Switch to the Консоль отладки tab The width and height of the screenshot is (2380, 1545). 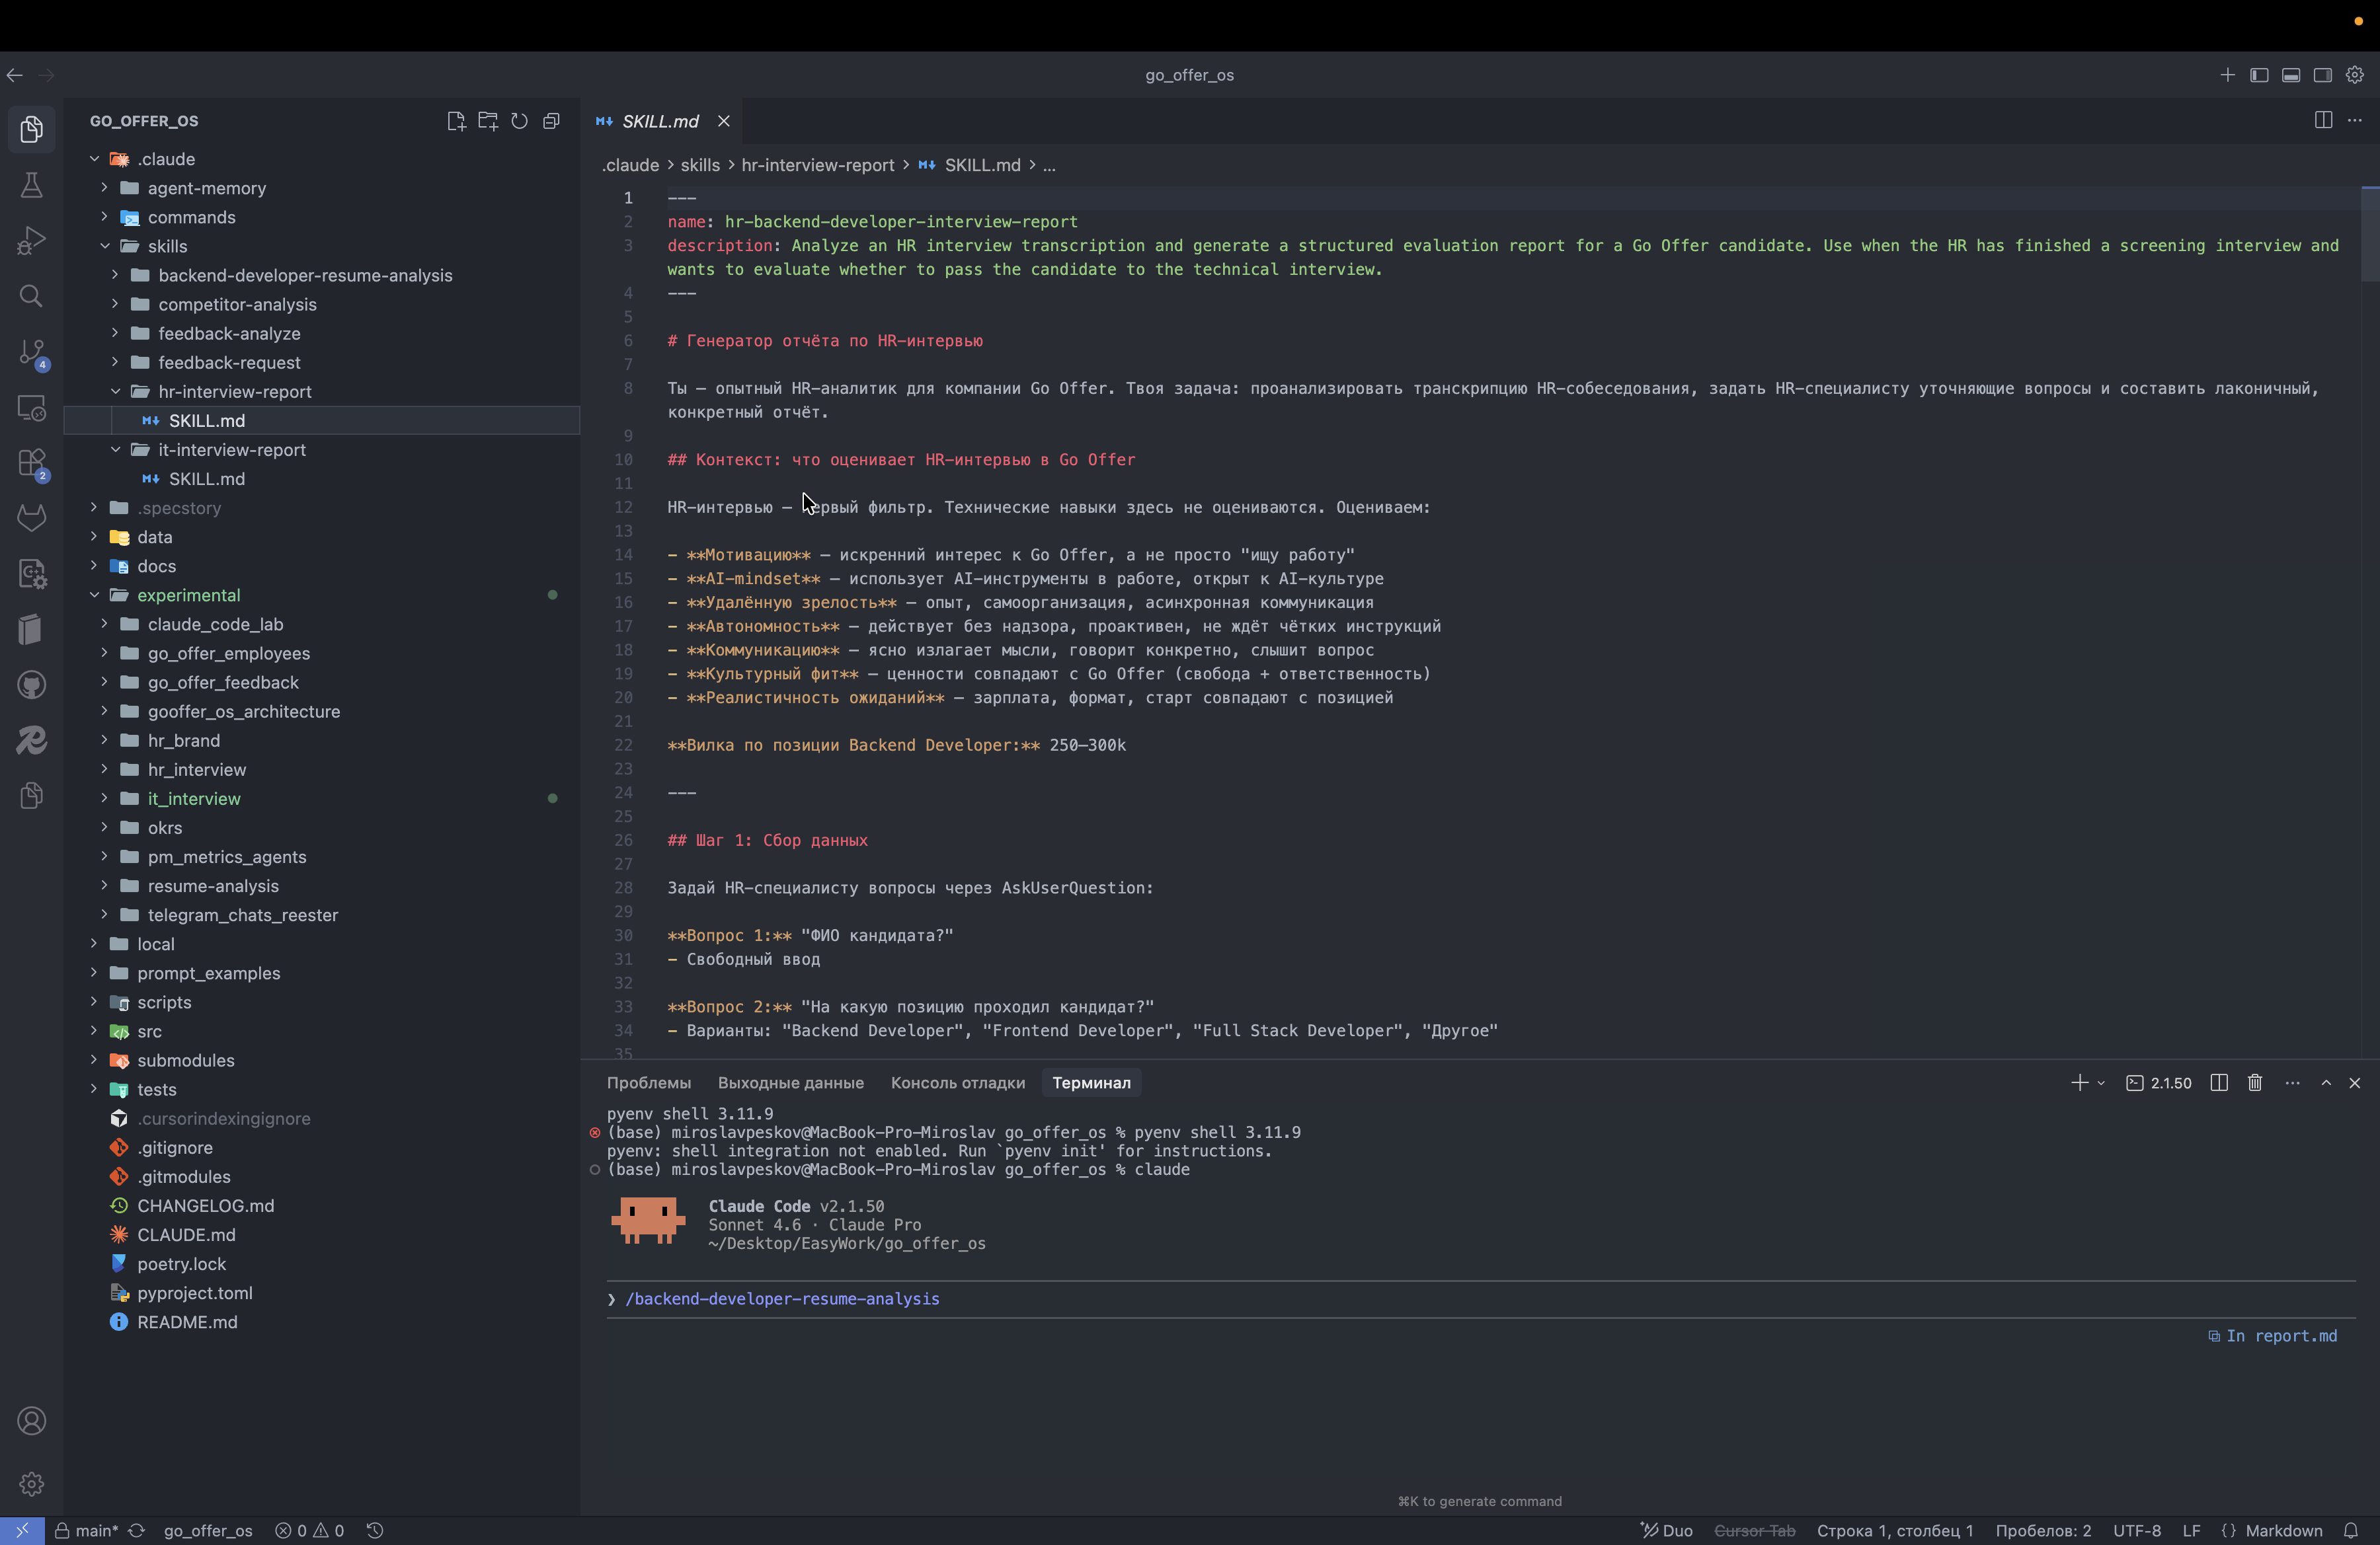[957, 1082]
